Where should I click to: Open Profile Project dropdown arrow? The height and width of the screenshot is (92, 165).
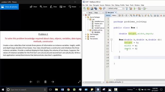click(147, 8)
